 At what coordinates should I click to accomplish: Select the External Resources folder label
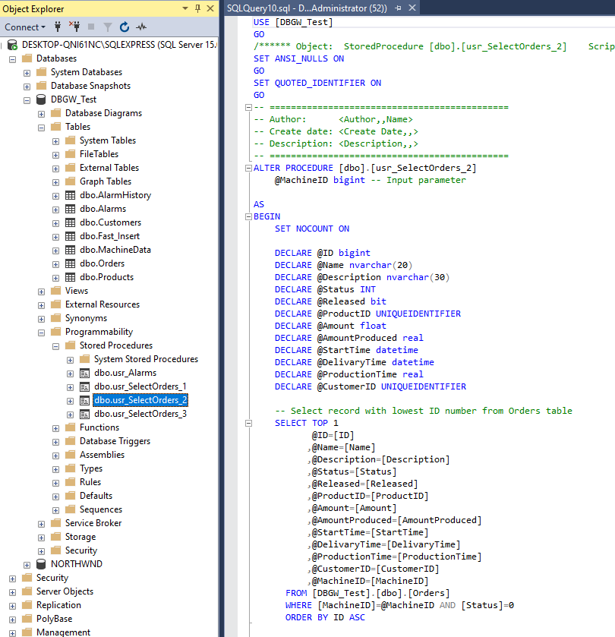coord(102,304)
